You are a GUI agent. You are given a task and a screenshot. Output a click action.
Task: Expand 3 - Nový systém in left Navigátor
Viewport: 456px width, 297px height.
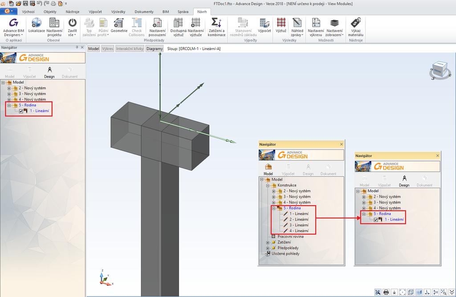tap(9, 94)
